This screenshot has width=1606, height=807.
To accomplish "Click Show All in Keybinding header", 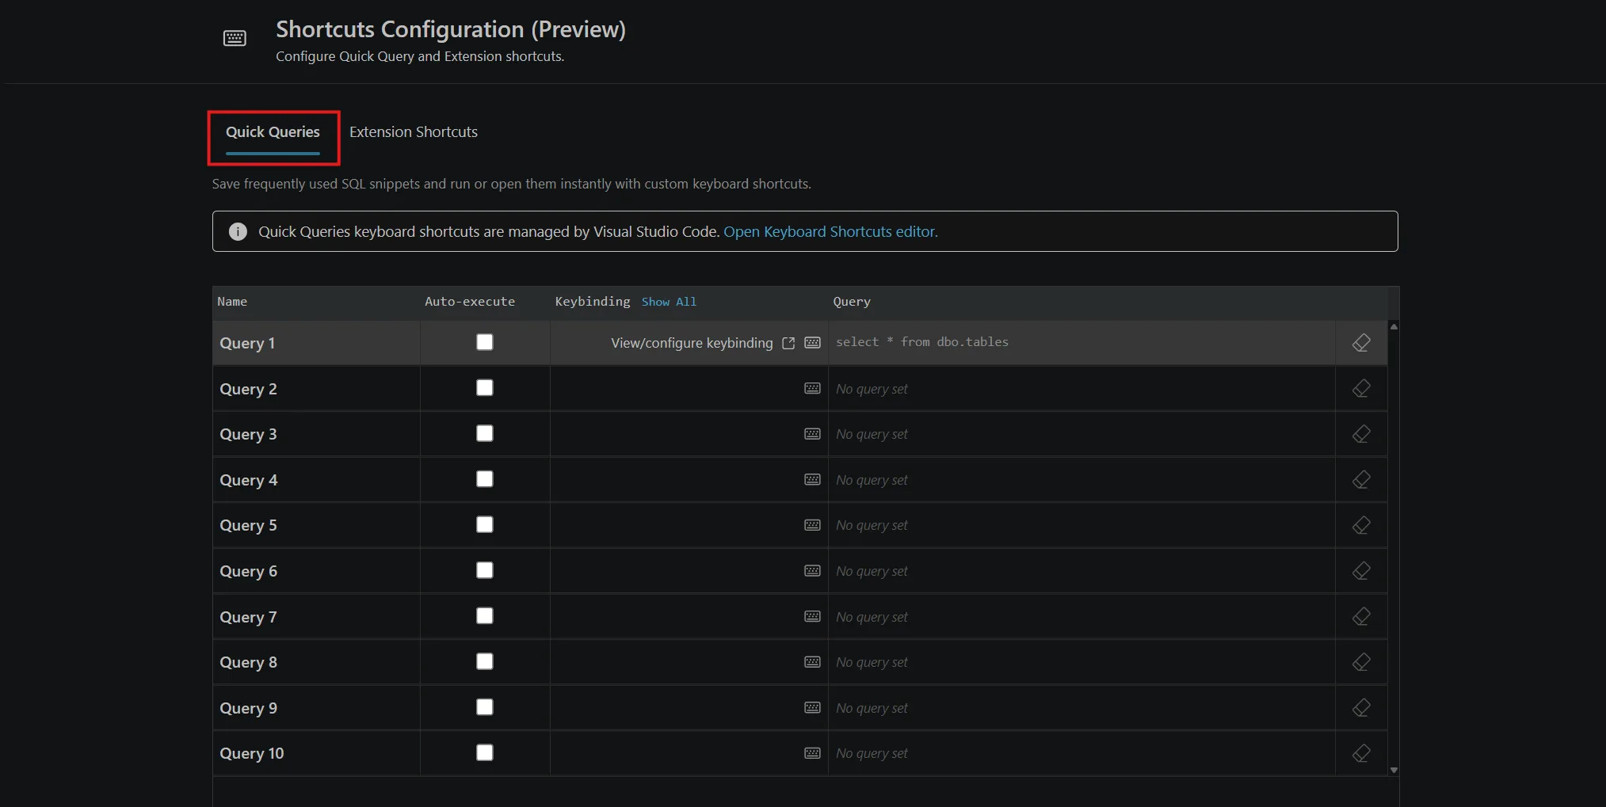I will click(669, 302).
